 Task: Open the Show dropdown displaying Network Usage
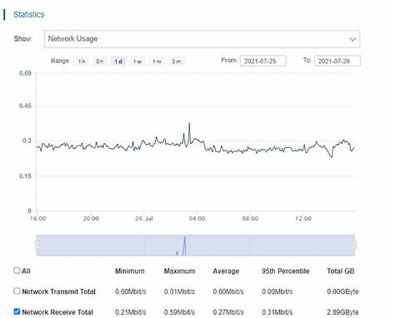197,39
